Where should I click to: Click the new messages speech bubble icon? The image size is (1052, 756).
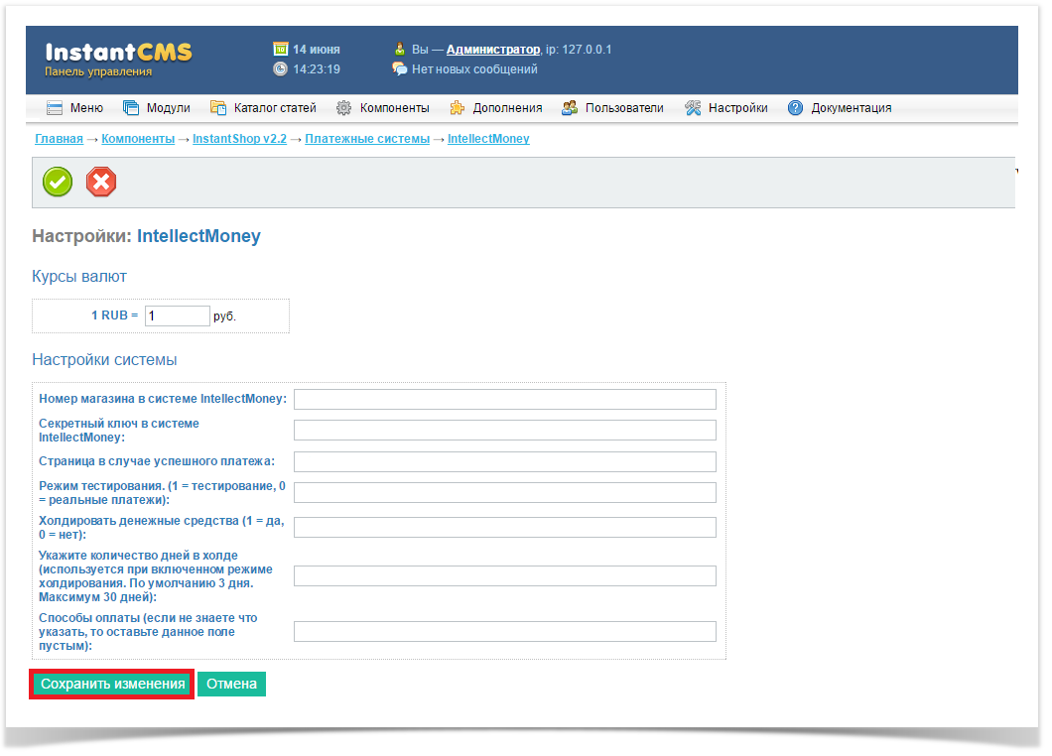pyautogui.click(x=400, y=69)
